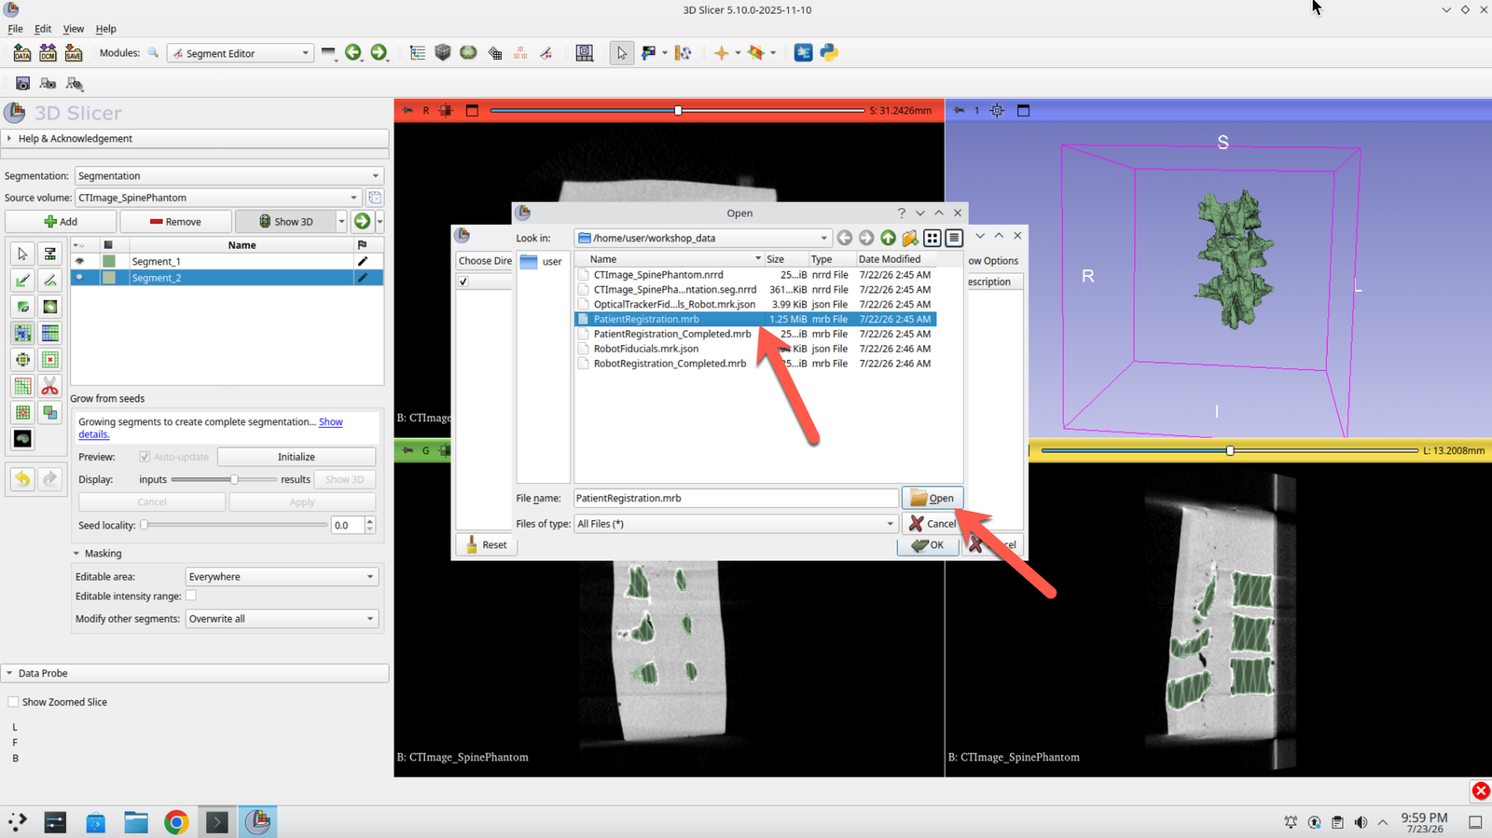Click the Segment_1 color swatch
Viewport: 1492px width, 838px height.
coord(109,262)
